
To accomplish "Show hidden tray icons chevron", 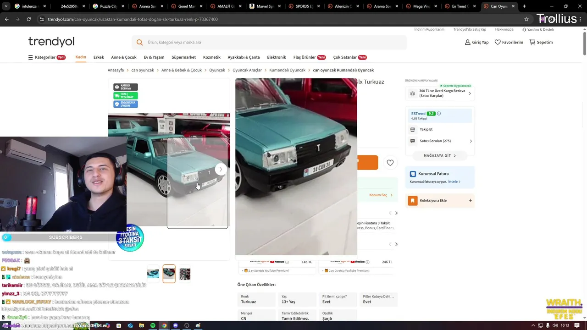I will coord(533,325).
